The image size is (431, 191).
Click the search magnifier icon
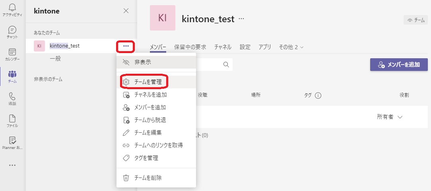click(226, 65)
